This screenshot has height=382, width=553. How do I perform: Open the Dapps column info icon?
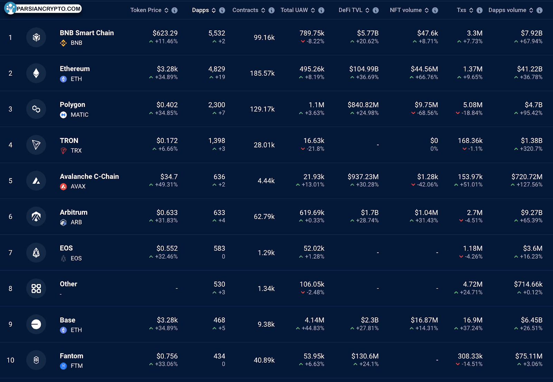click(x=222, y=10)
